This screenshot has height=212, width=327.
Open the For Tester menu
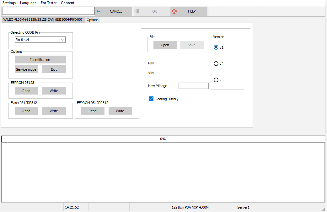(49, 3)
